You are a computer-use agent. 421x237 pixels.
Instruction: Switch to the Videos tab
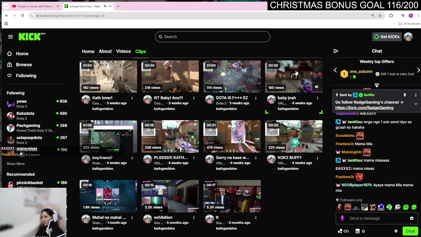pos(123,51)
